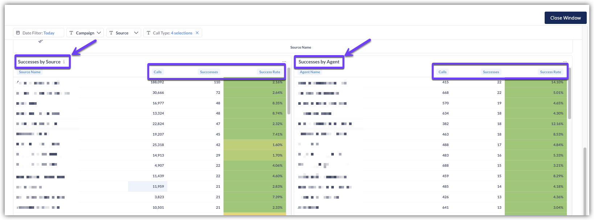594x220 pixels.
Task: Click the 2.16% success rate cell
Action: pyautogui.click(x=277, y=83)
